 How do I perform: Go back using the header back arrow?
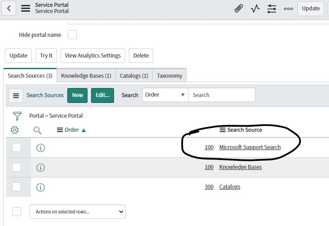9,9
